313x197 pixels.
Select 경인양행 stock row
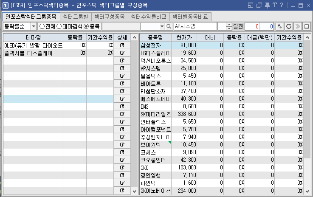click(222, 175)
